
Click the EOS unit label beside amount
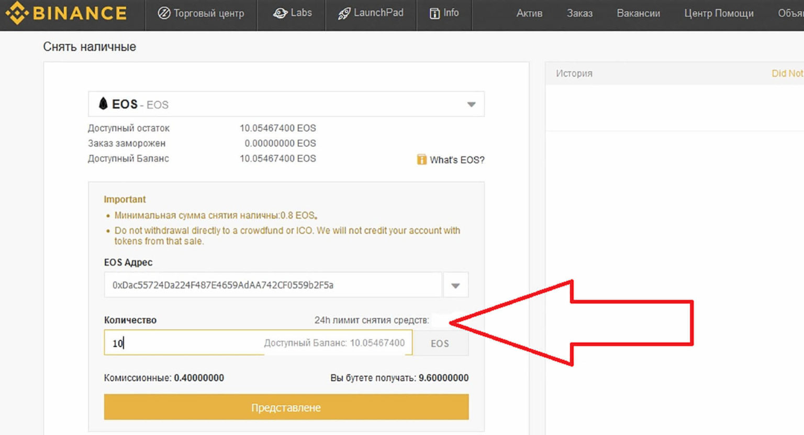coord(440,344)
